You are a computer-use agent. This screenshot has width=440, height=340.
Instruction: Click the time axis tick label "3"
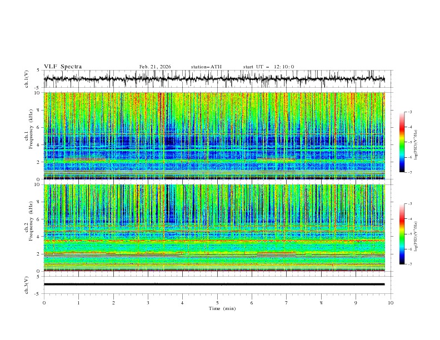[x=148, y=303]
